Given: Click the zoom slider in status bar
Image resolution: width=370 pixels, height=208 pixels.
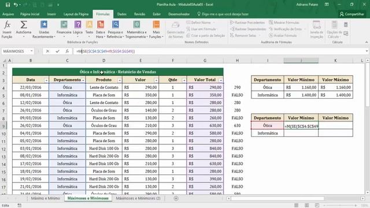Looking at the screenshot, I should [x=340, y=206].
